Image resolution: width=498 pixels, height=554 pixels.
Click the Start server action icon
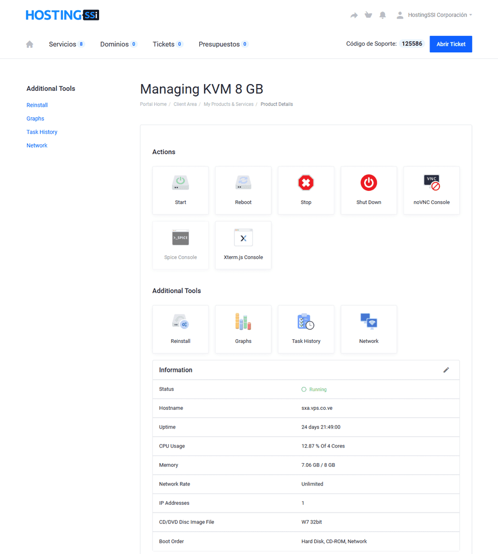(x=181, y=183)
